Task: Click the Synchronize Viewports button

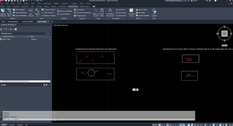Action: [x=84, y=13]
